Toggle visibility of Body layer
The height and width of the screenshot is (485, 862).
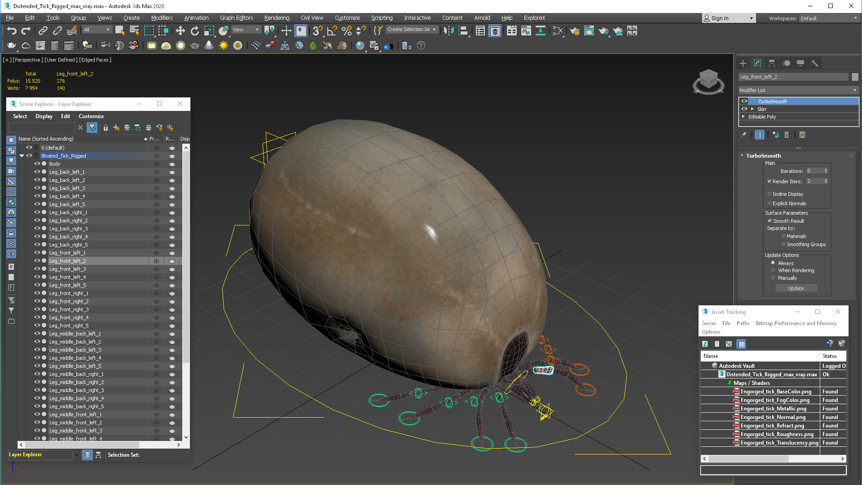click(x=37, y=164)
